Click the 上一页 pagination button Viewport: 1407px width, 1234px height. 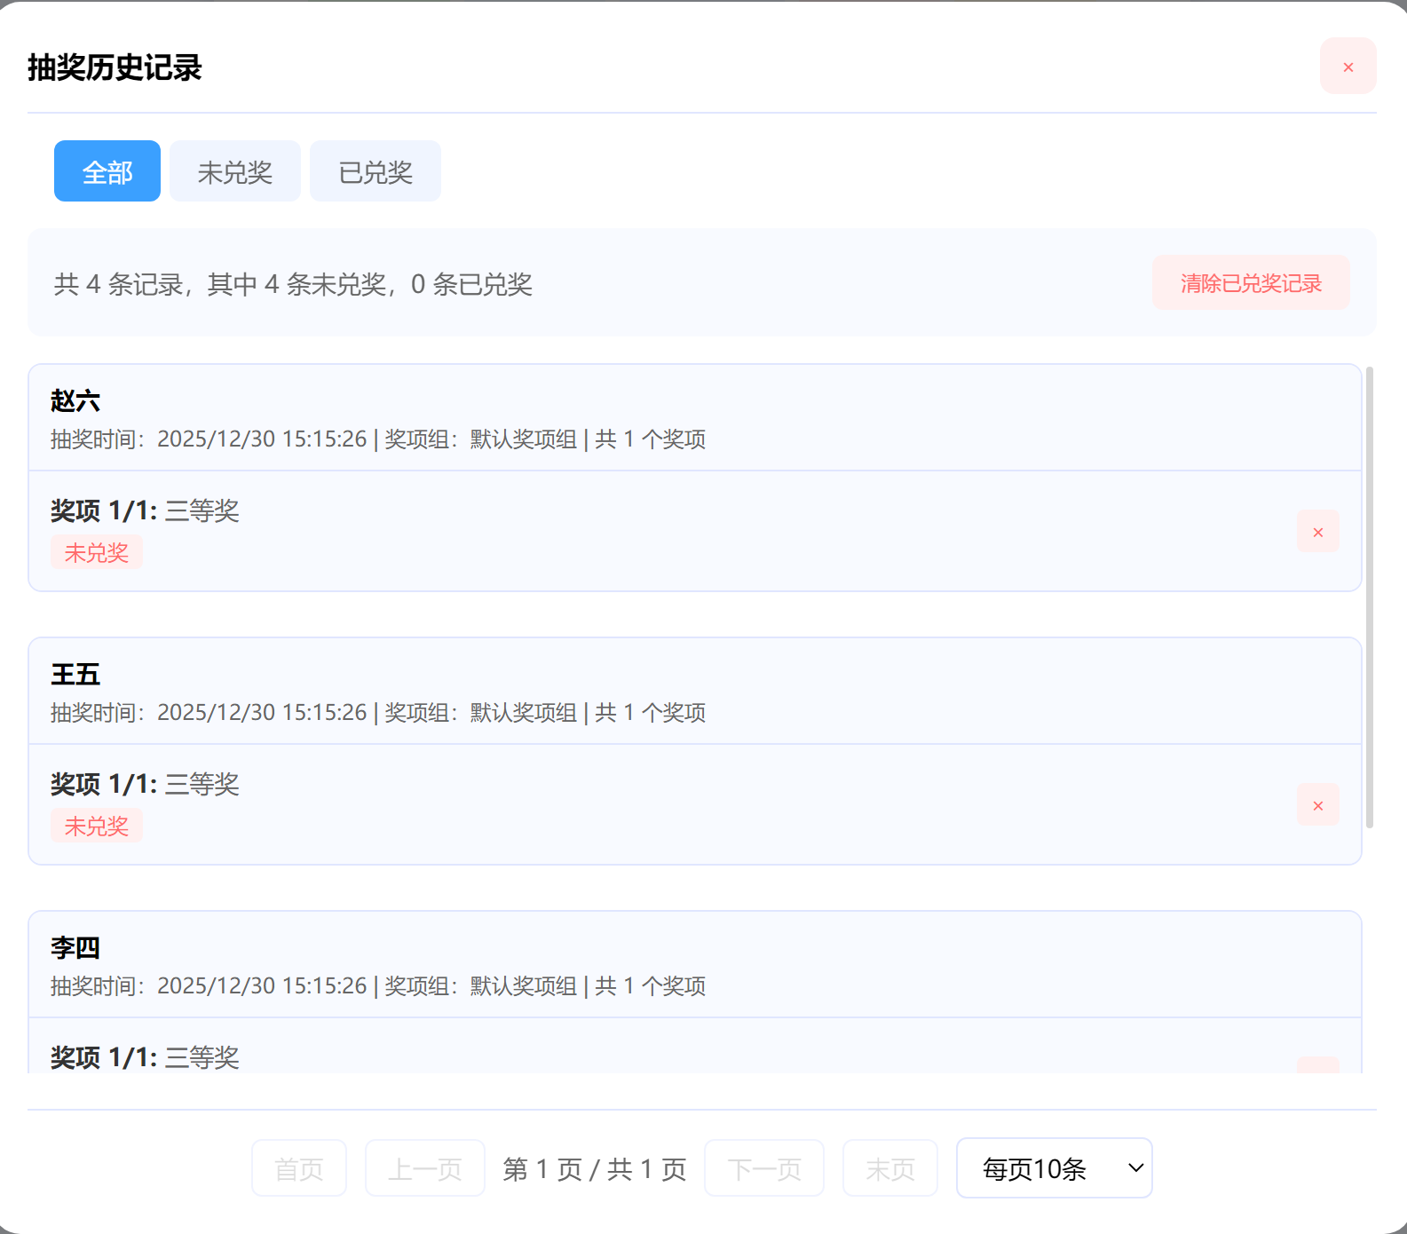[x=424, y=1168]
